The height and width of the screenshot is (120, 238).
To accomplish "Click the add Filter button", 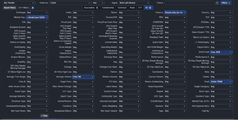I will [x=44, y=116].
